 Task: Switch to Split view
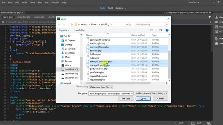pos(110,8)
